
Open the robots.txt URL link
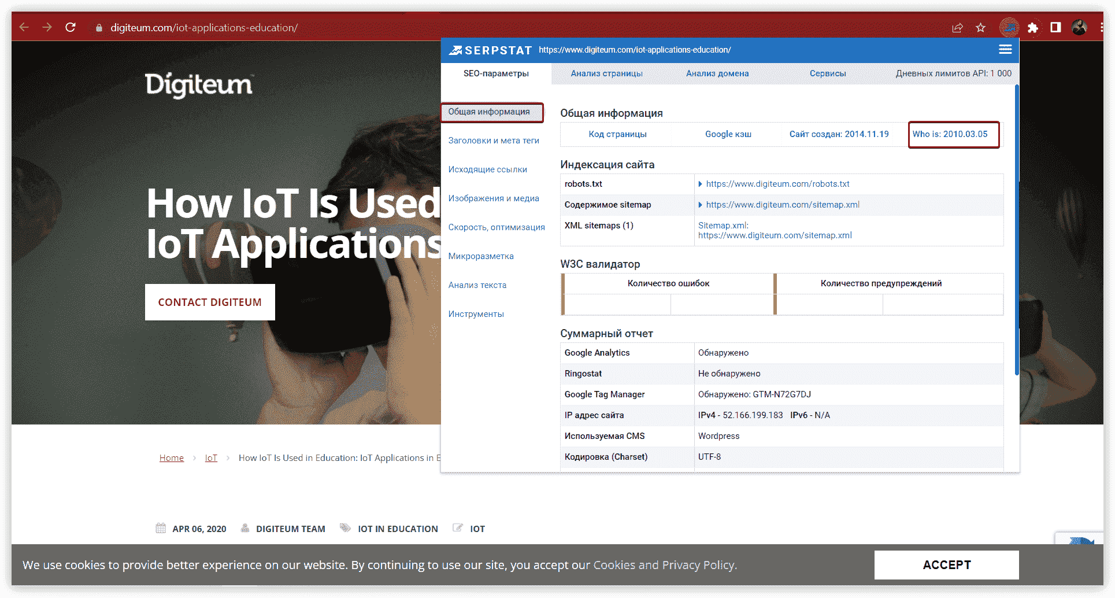[778, 184]
